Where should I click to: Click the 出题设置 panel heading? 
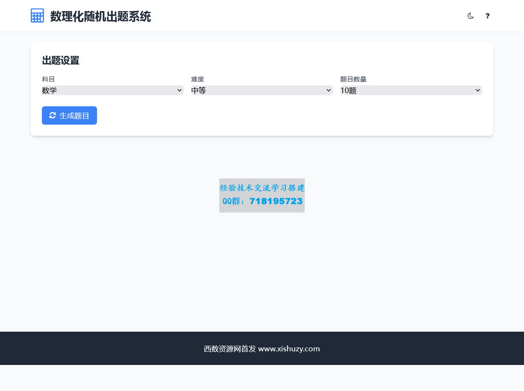60,61
